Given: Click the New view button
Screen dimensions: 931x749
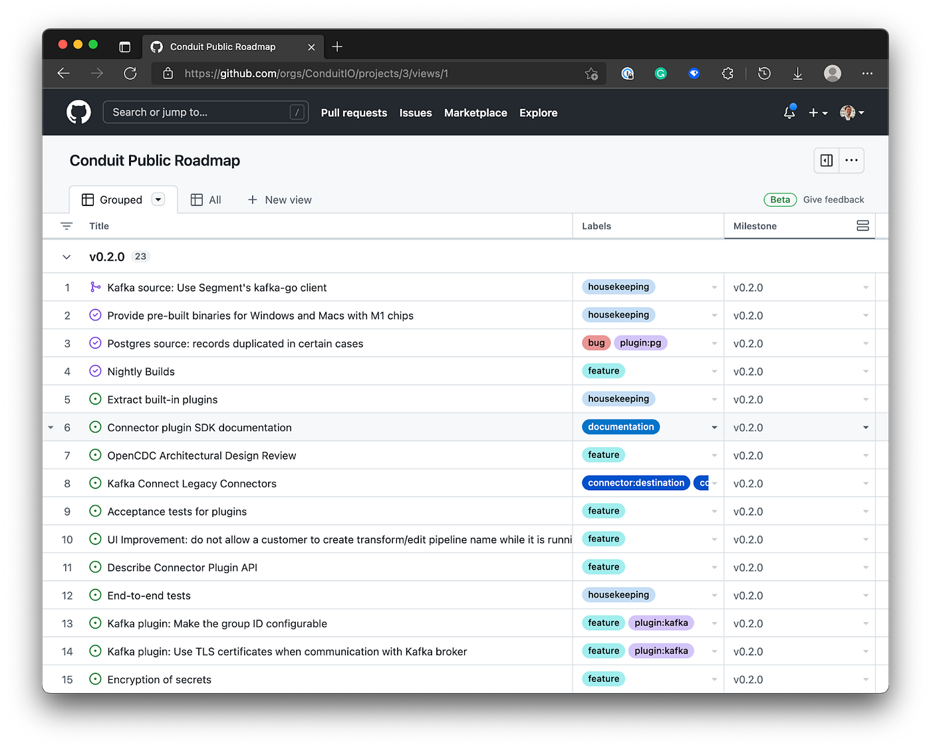Looking at the screenshot, I should pyautogui.click(x=279, y=199).
